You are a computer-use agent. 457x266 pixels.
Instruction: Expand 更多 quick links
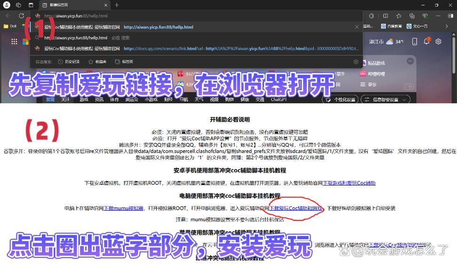[369, 84]
